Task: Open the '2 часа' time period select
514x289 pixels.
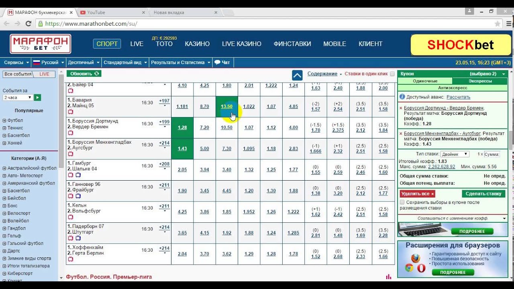Action: pyautogui.click(x=18, y=98)
